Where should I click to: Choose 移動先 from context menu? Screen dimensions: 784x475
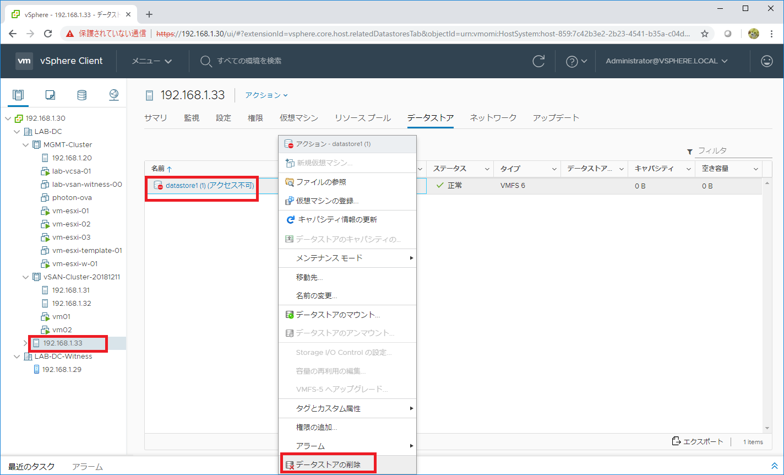(348, 277)
